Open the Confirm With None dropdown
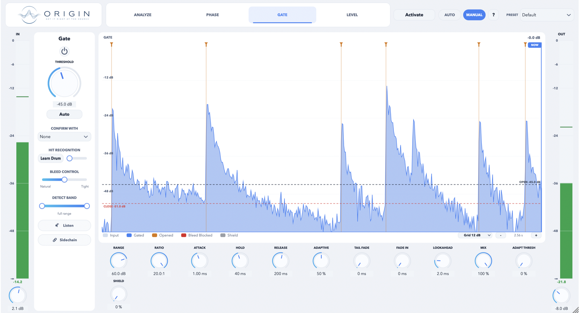579x313 pixels. pyautogui.click(x=64, y=136)
